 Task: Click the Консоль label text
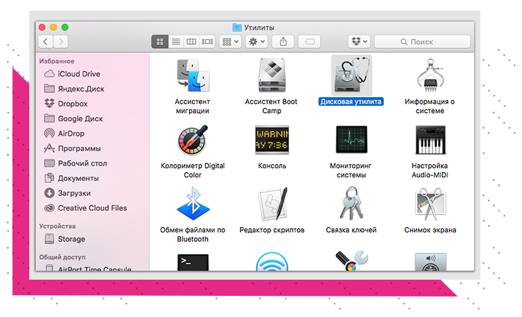tap(272, 166)
